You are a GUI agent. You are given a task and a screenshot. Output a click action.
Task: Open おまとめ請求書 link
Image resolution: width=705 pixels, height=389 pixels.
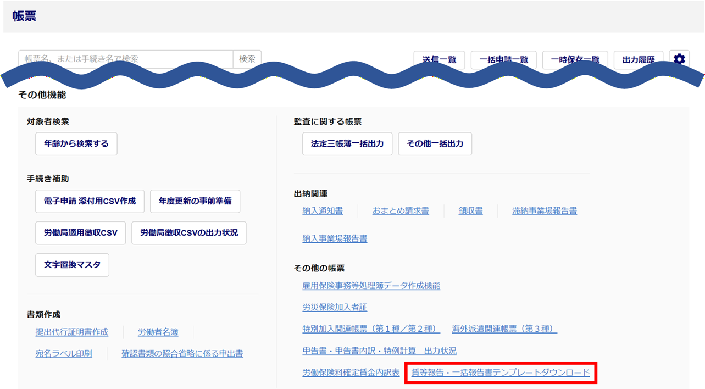click(x=401, y=210)
